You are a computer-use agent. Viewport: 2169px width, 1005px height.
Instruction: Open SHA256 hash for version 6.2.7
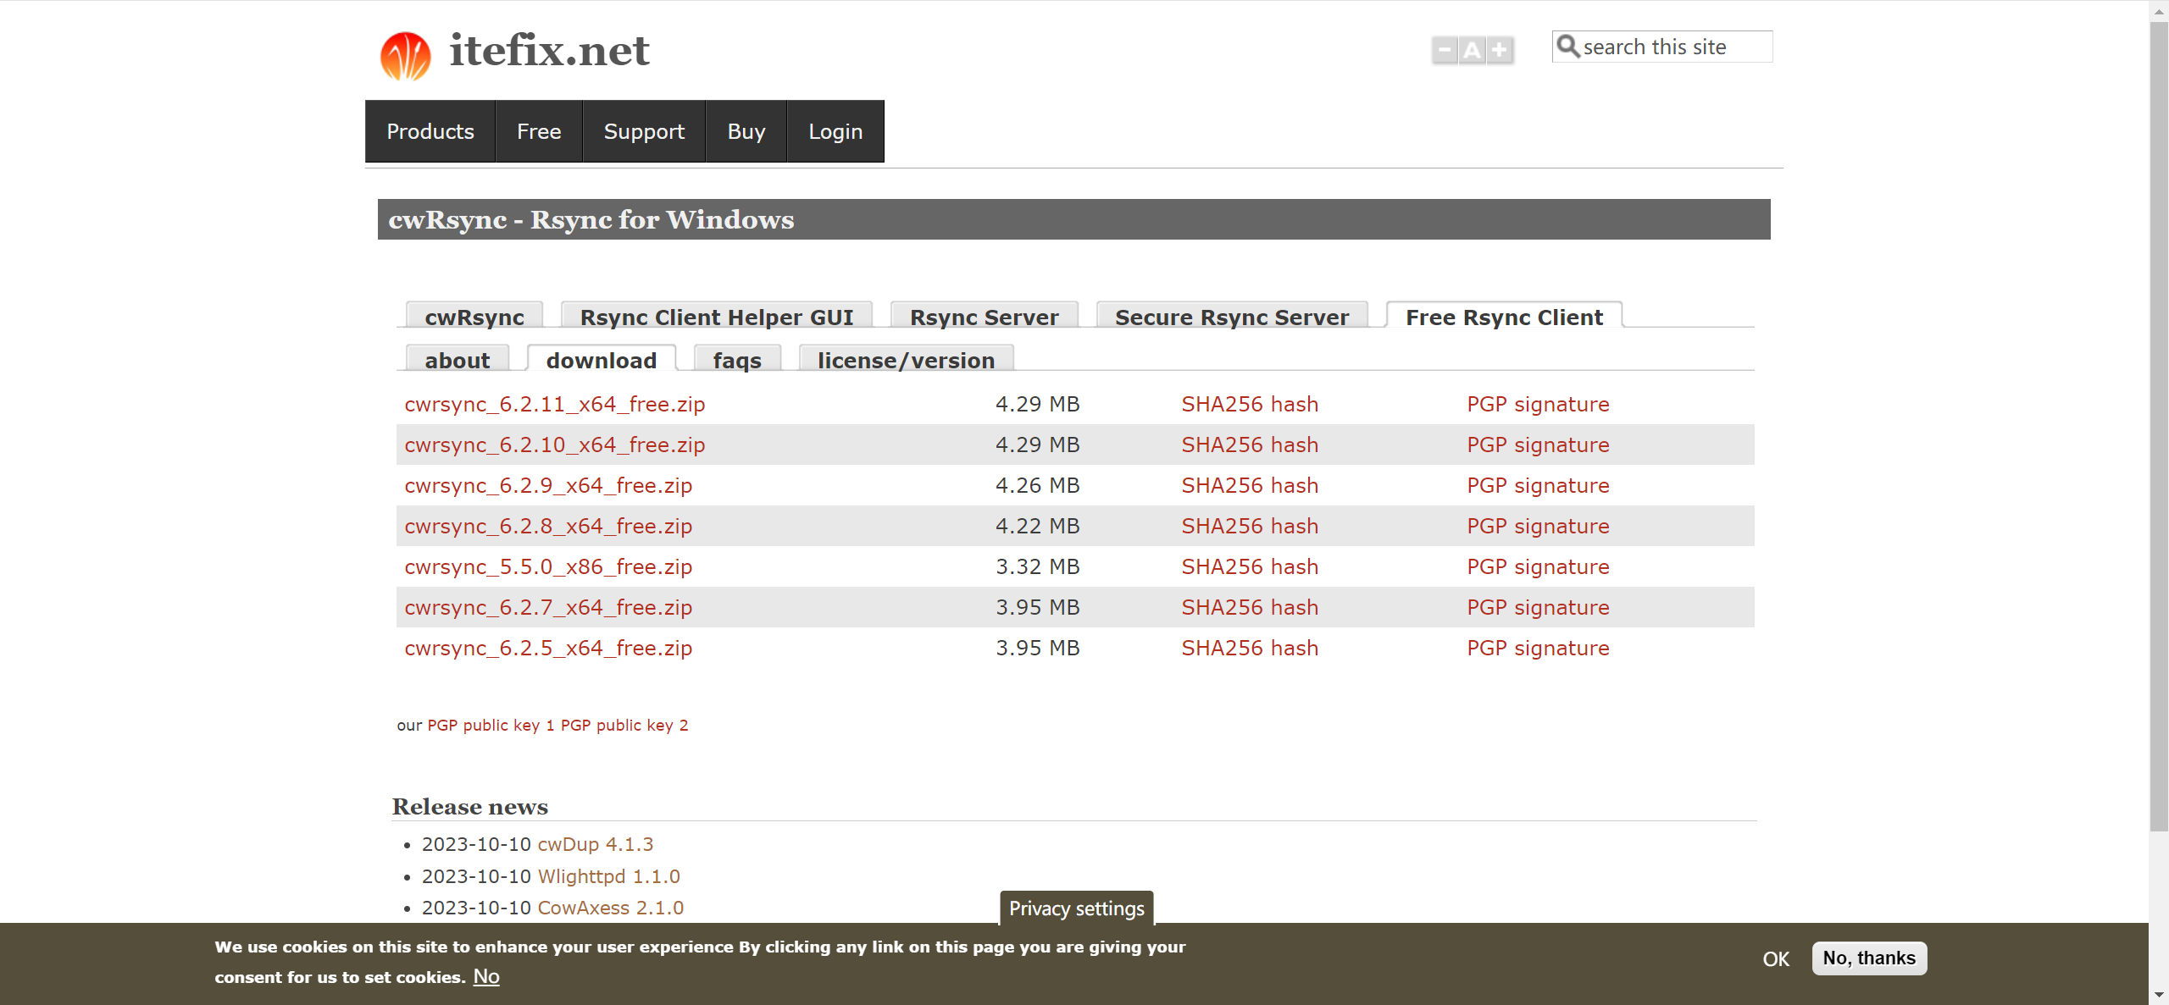[1250, 607]
